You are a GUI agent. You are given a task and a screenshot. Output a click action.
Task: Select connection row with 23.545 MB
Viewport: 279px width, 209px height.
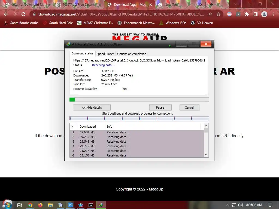(137, 142)
